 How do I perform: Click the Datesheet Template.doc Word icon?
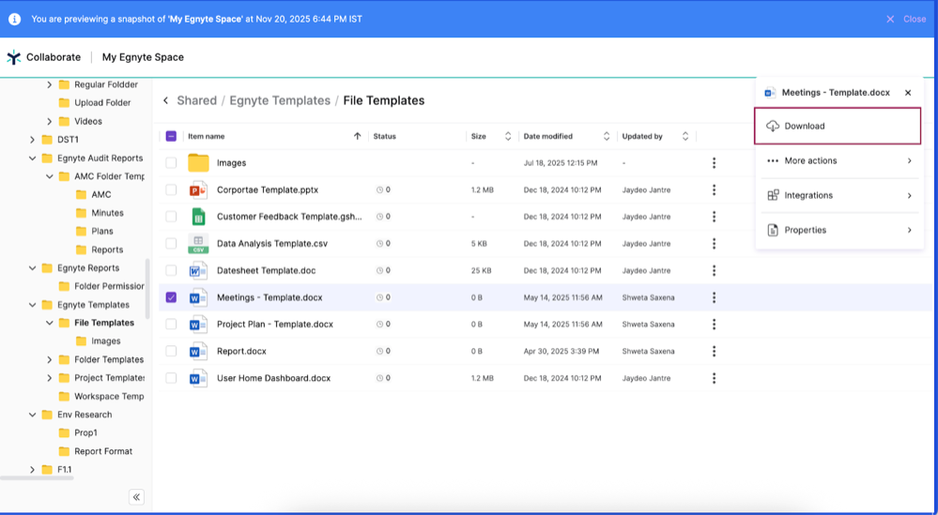(198, 271)
